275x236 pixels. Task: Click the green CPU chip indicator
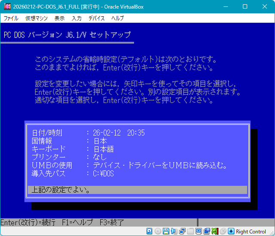click(x=215, y=231)
